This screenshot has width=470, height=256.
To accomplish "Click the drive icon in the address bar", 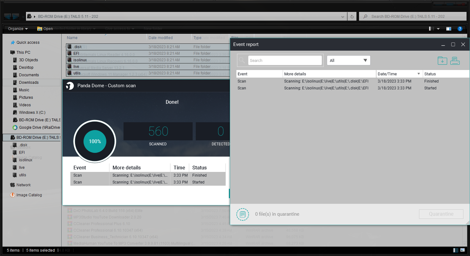I will (29, 16).
